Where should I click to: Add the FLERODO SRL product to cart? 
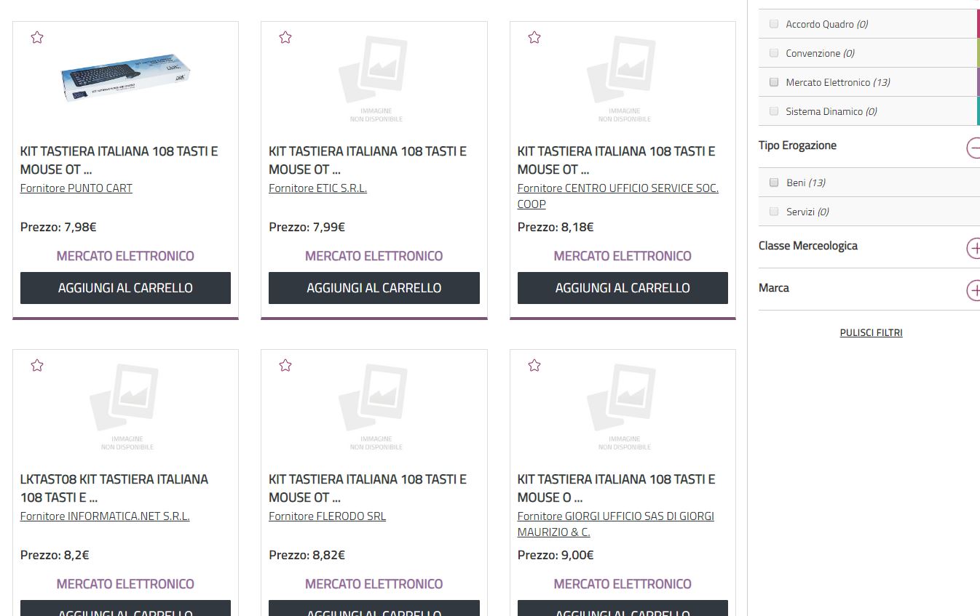pos(374,608)
